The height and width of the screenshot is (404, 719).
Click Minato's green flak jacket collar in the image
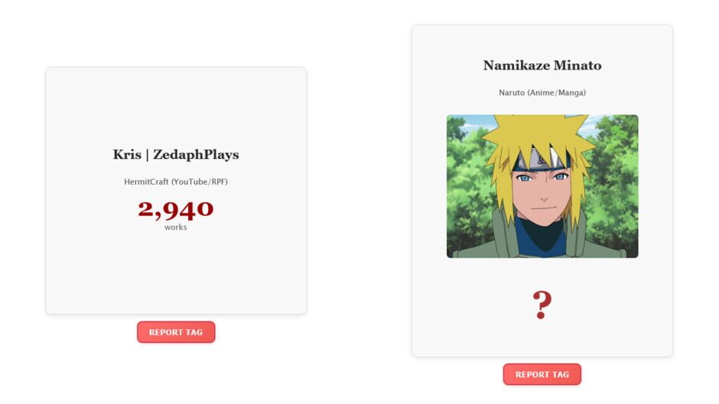(499, 233)
